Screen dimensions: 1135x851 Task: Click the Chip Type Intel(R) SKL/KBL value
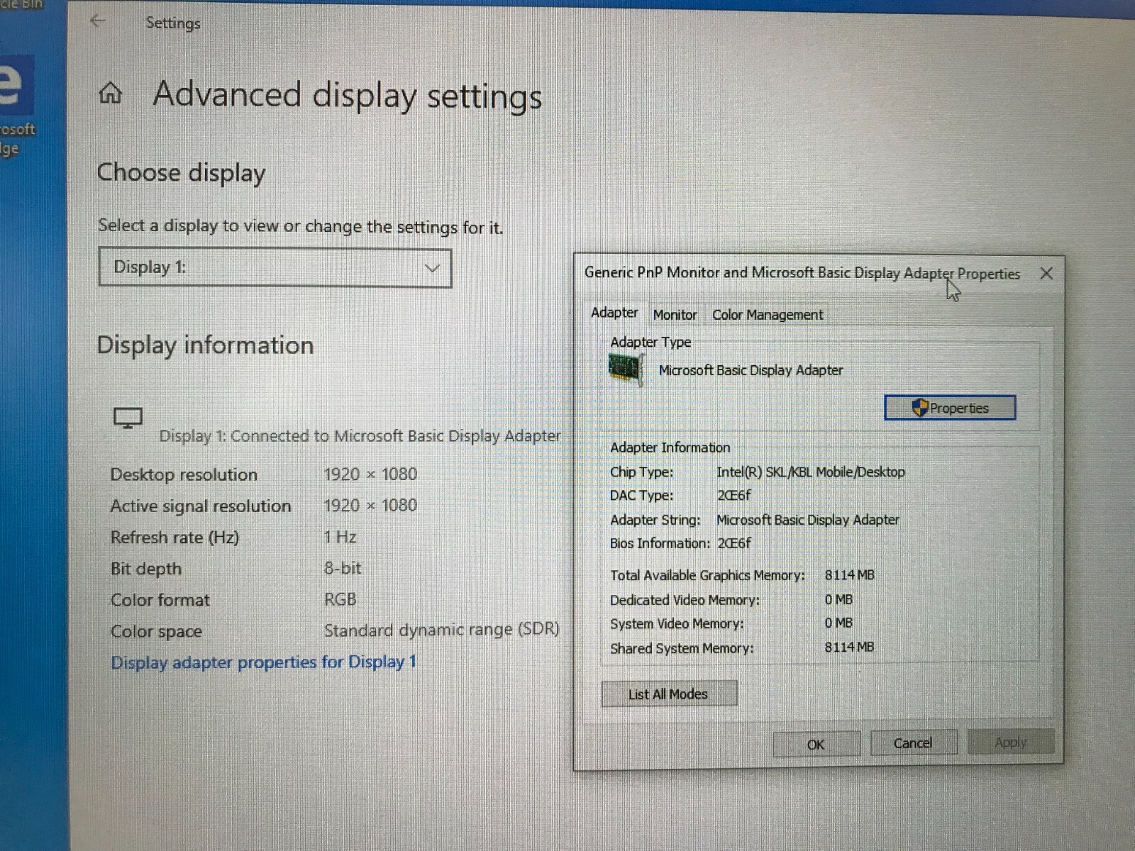tap(811, 472)
